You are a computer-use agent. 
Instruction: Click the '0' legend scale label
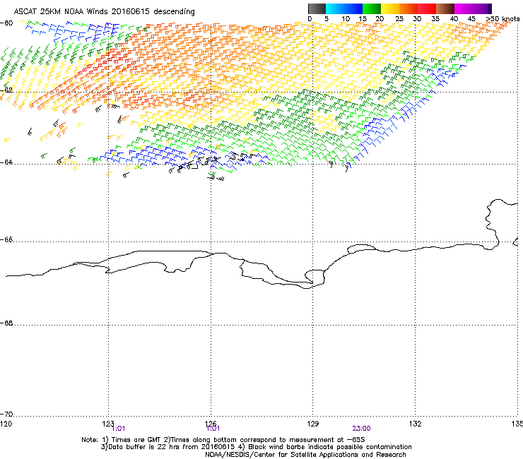[310, 19]
